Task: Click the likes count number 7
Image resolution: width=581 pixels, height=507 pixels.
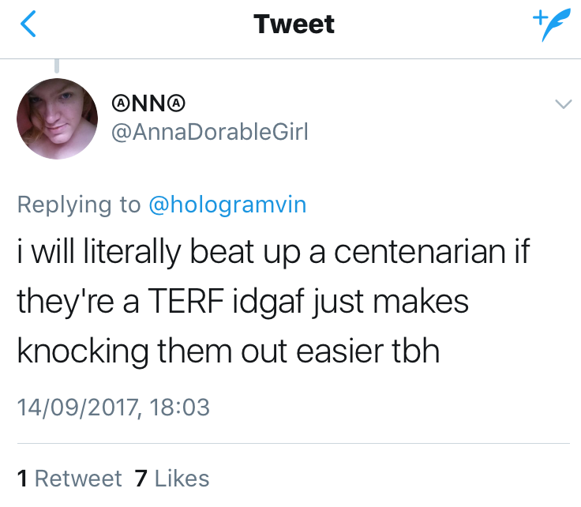Action: click(141, 479)
